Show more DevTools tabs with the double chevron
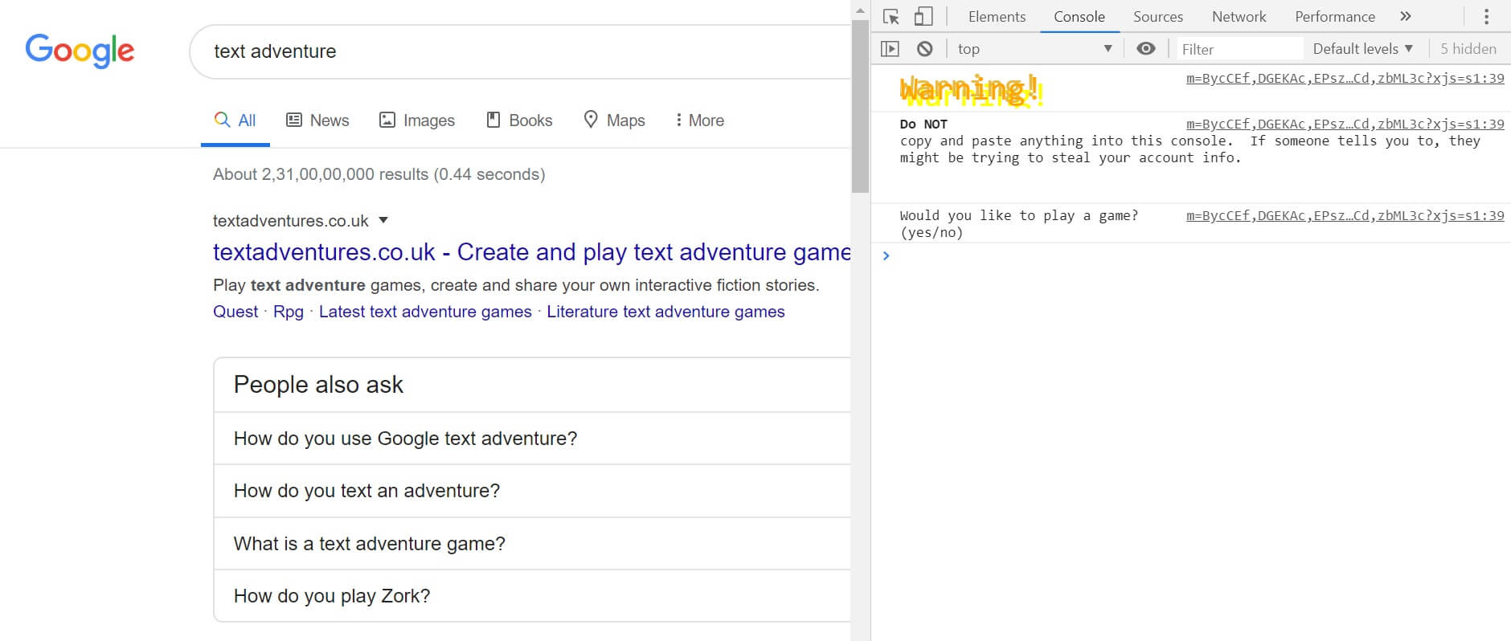This screenshot has height=641, width=1511. pyautogui.click(x=1406, y=16)
